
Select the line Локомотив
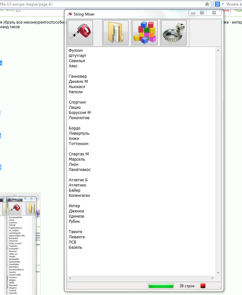tap(79, 118)
